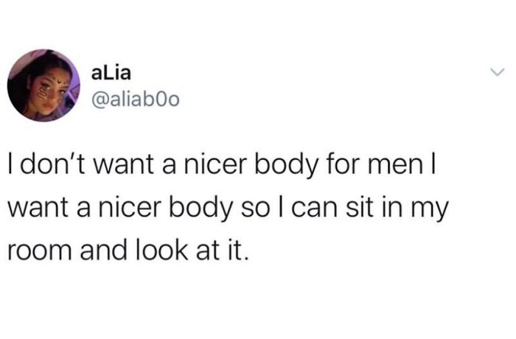516x339 pixels.
Task: Click 'nicer' in the first tweet line
Action: click(x=215, y=164)
